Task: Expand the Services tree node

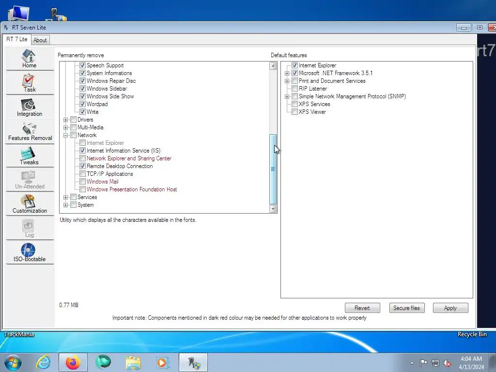Action: [x=65, y=198]
